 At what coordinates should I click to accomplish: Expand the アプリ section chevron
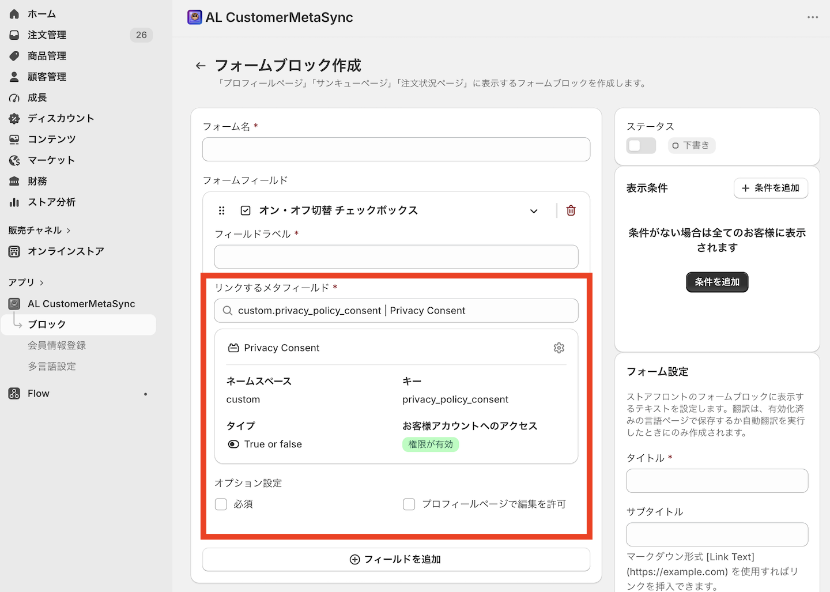(41, 282)
